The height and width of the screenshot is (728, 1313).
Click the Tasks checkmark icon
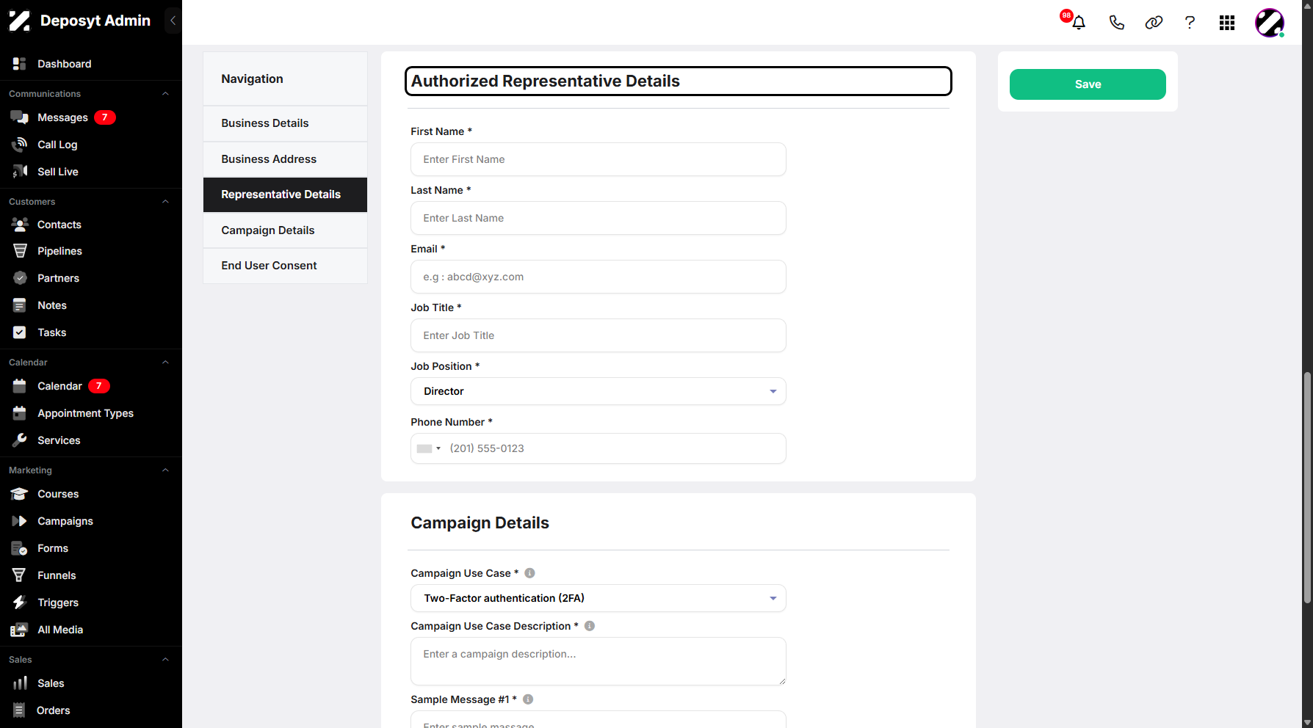pyautogui.click(x=20, y=332)
